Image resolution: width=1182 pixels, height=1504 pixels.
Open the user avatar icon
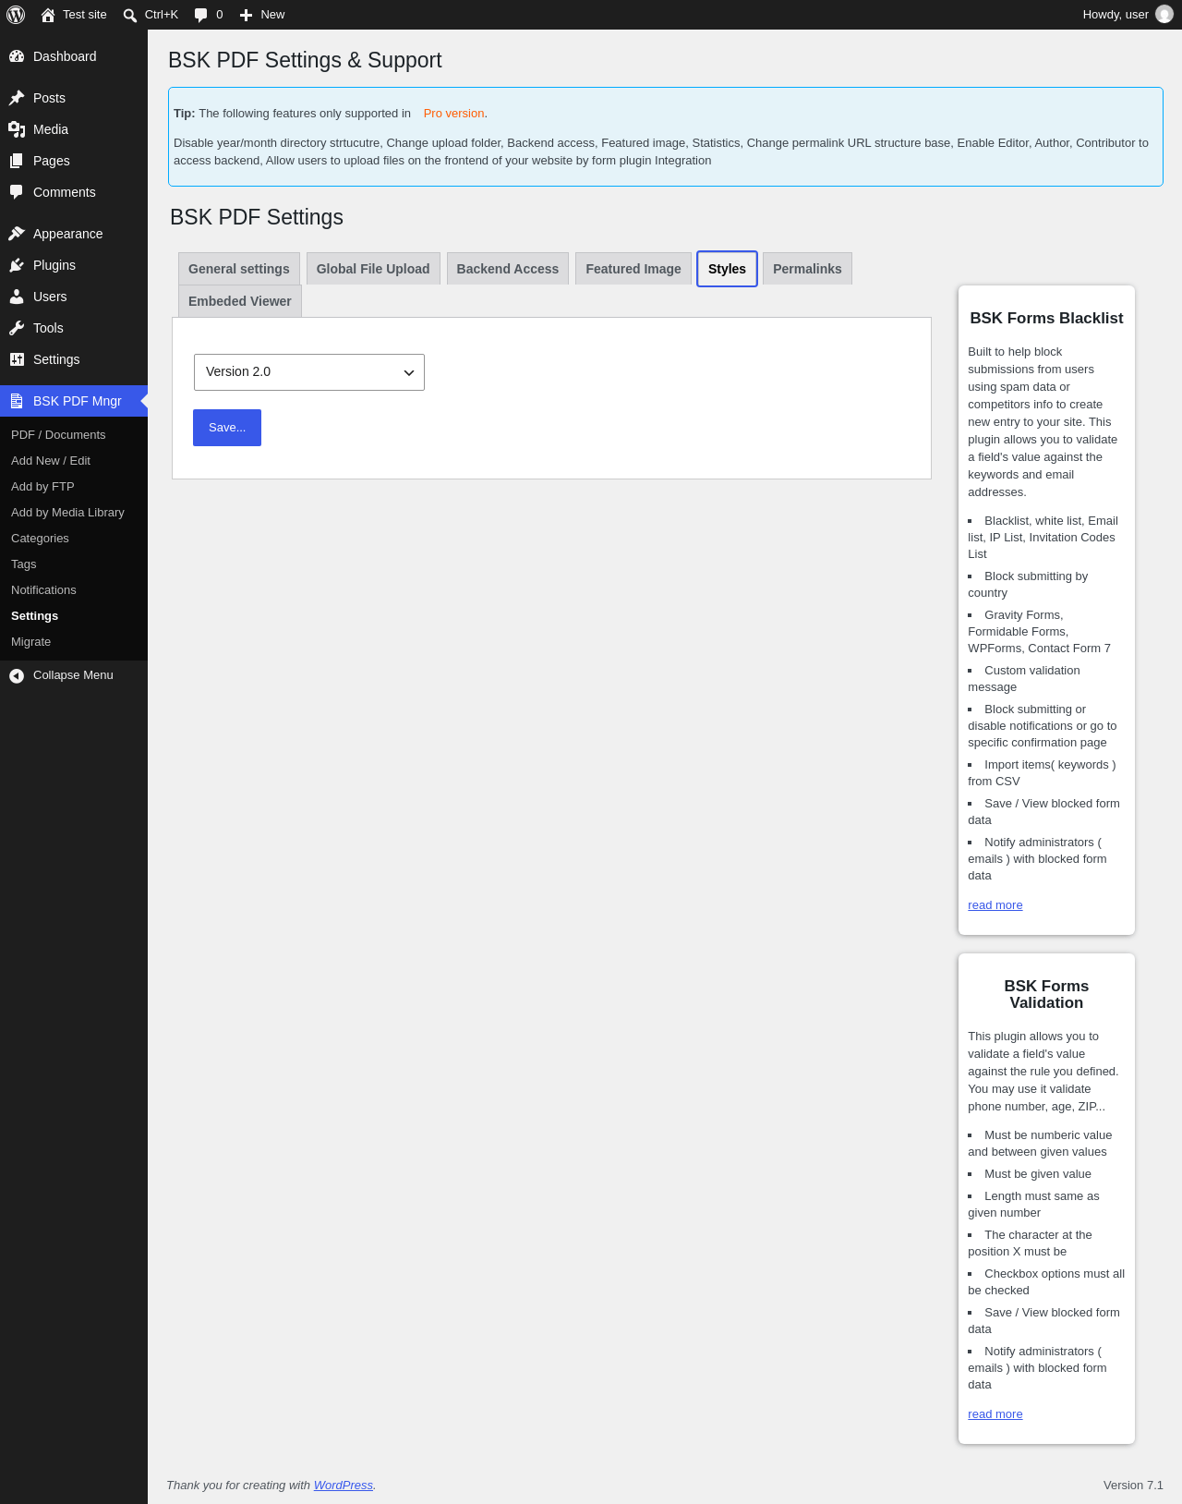pos(1164,15)
